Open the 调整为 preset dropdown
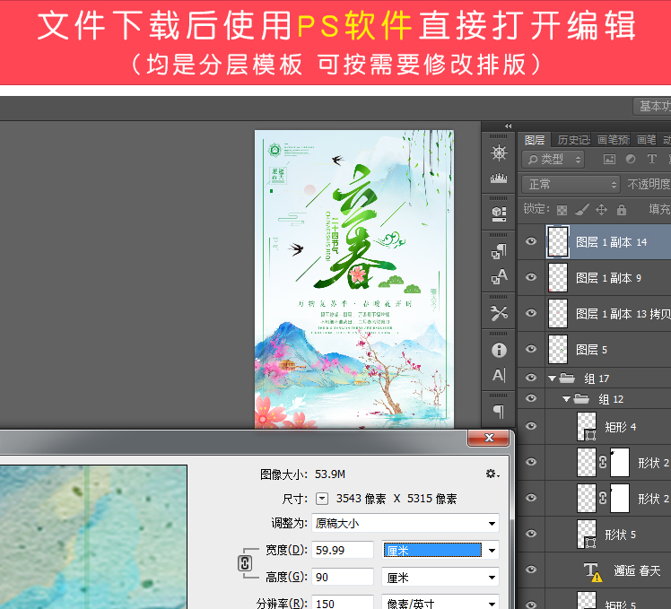 click(x=405, y=523)
